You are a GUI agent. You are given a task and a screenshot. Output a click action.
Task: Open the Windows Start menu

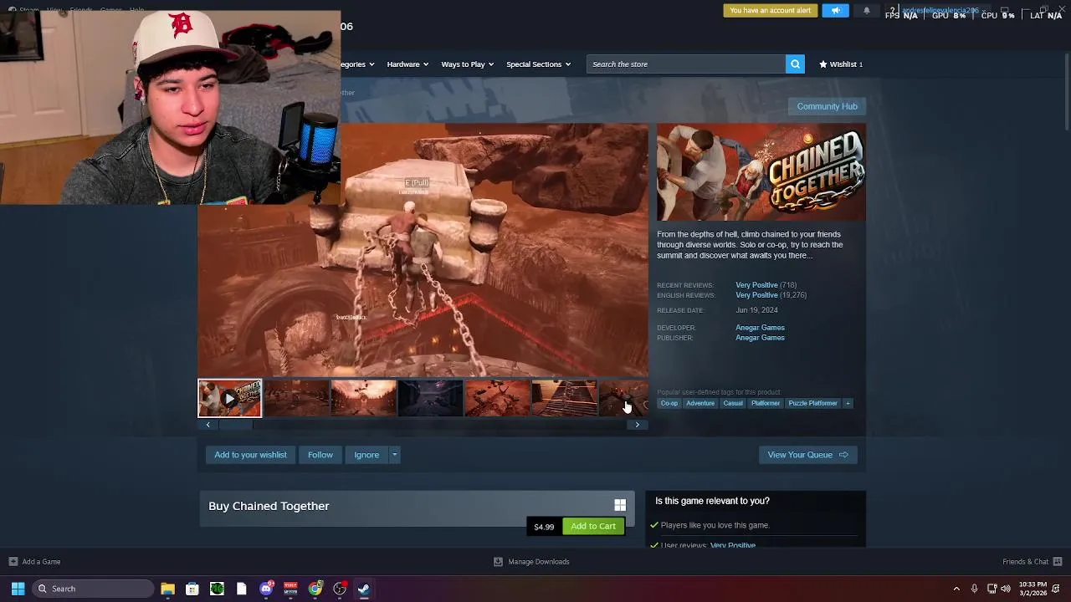pos(18,589)
